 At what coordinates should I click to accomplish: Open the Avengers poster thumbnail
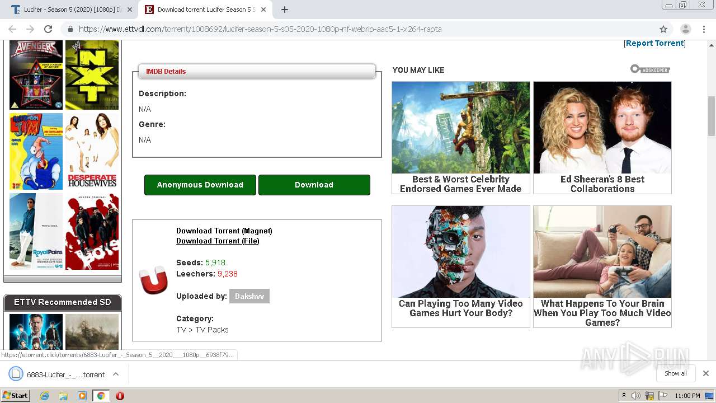click(x=36, y=75)
